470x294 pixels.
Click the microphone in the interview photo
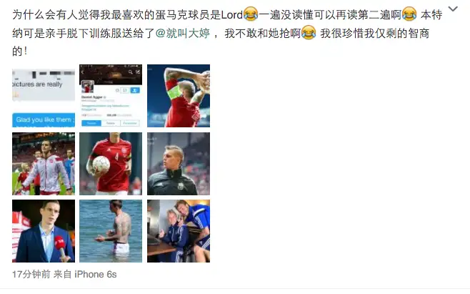61,245
